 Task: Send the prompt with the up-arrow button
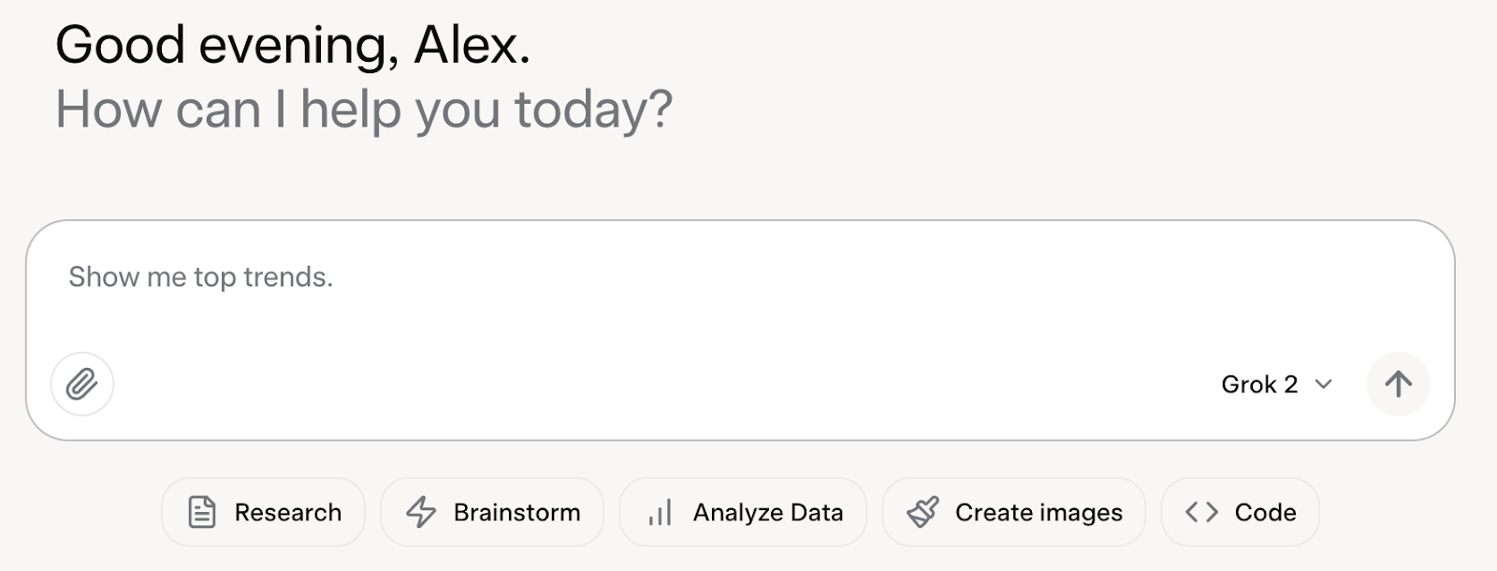coord(1398,384)
